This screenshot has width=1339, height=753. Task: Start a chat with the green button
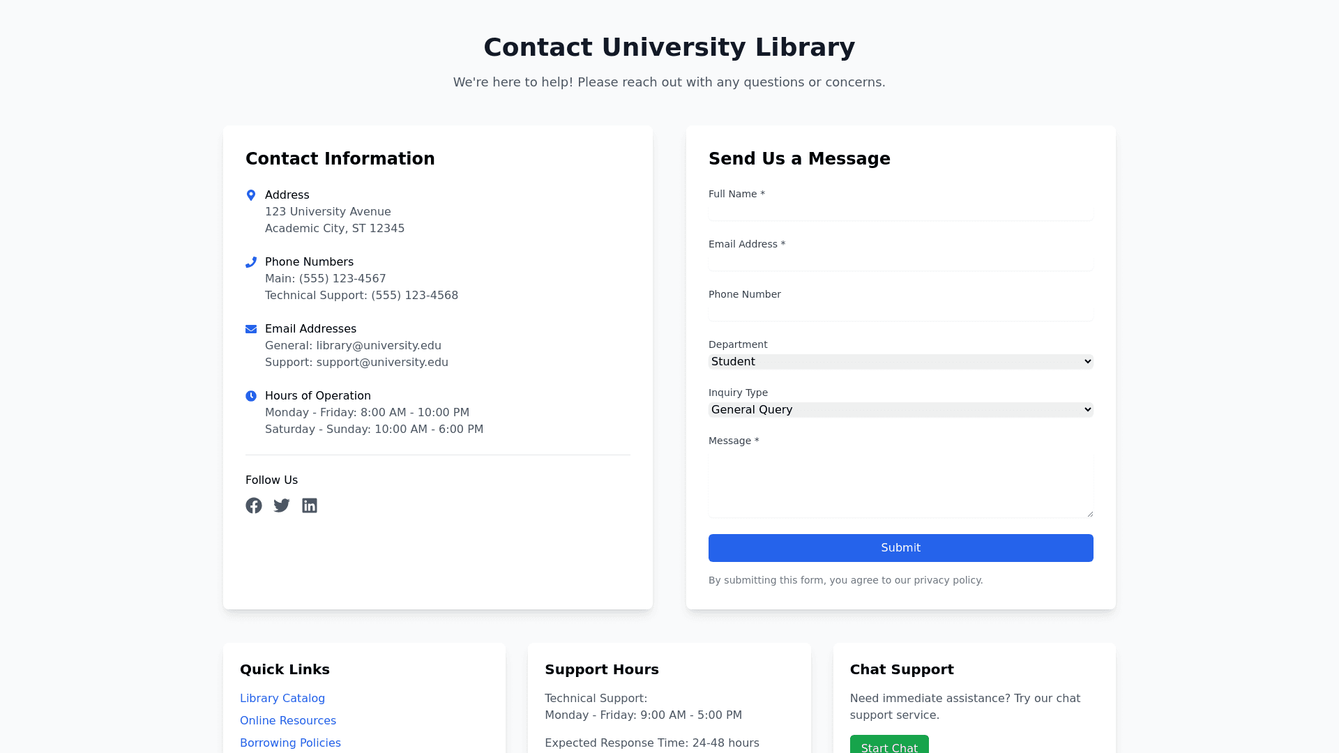point(888,746)
